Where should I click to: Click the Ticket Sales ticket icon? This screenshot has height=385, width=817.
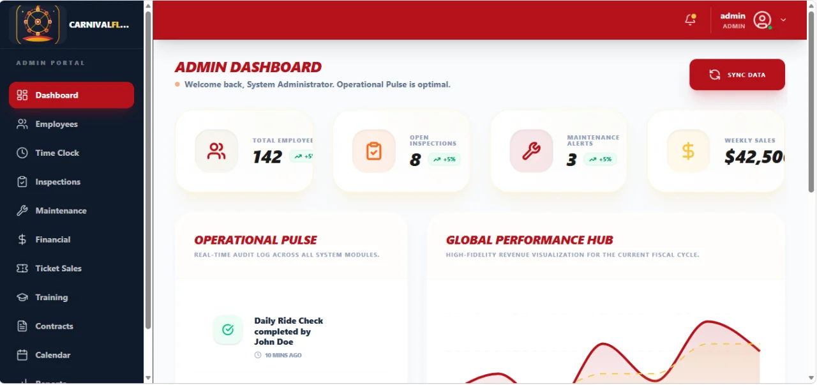[x=22, y=268]
